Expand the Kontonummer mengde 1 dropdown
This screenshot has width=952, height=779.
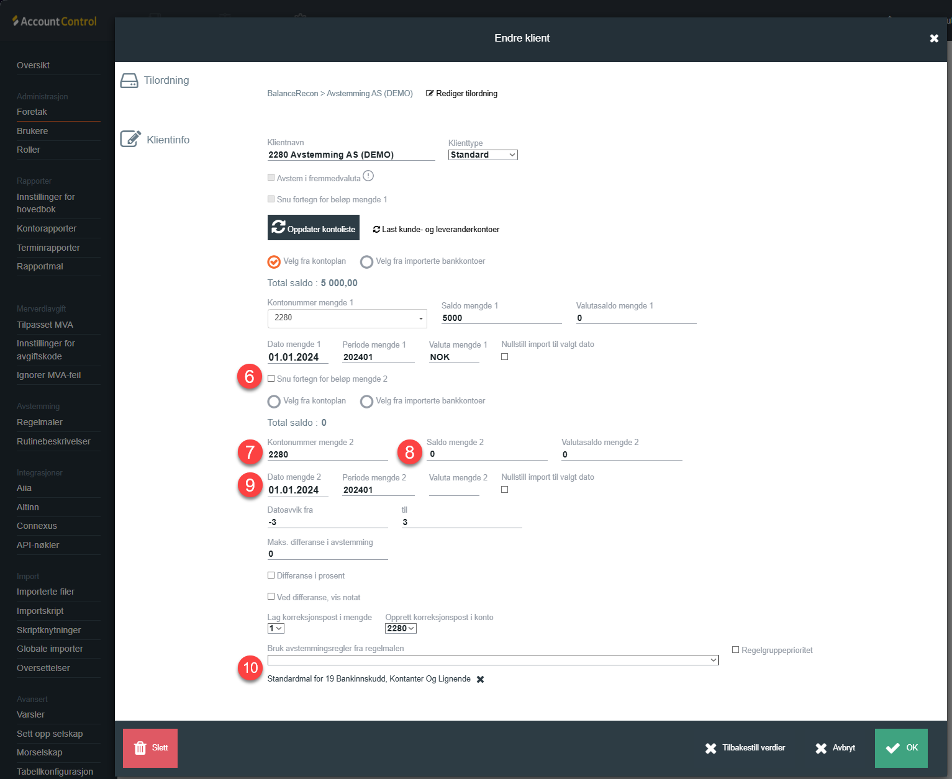pos(420,318)
